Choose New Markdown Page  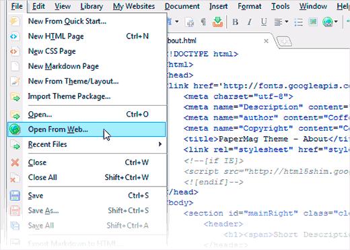87,66
